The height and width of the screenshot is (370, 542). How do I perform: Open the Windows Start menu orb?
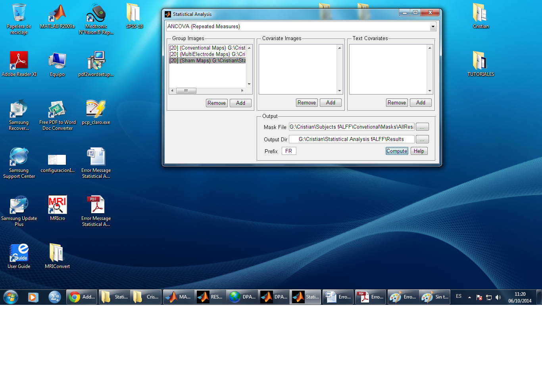point(11,297)
